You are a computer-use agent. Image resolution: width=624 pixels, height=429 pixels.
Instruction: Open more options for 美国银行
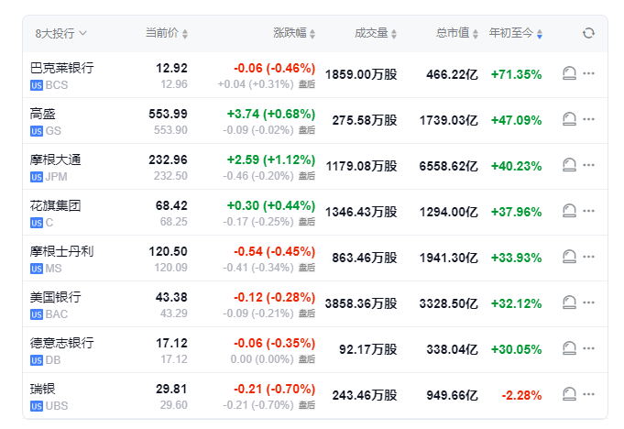tap(588, 302)
